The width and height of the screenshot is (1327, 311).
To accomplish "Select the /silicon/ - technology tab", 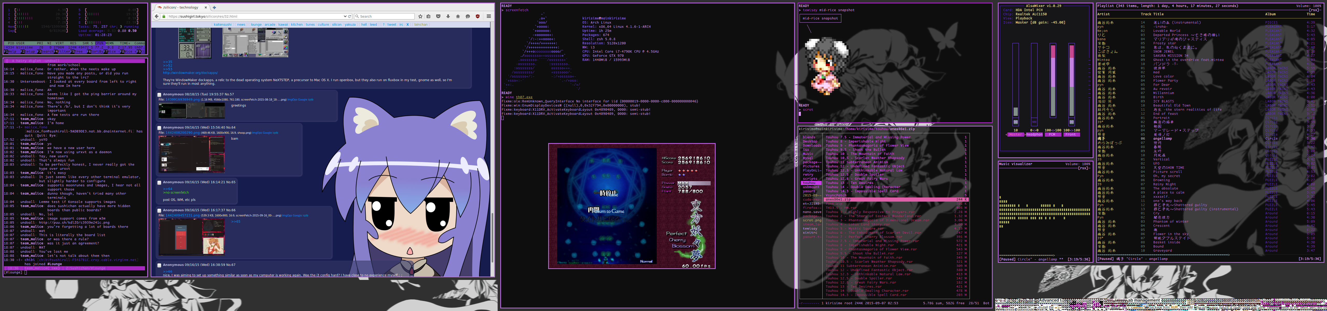I will pyautogui.click(x=180, y=7).
